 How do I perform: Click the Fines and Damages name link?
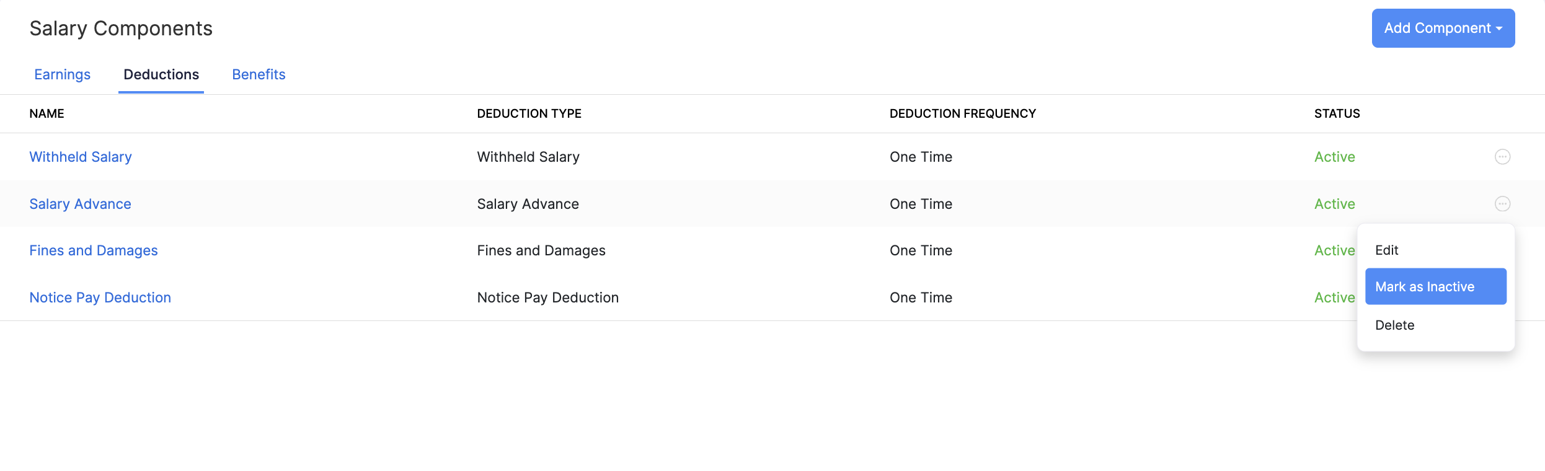[x=94, y=250]
